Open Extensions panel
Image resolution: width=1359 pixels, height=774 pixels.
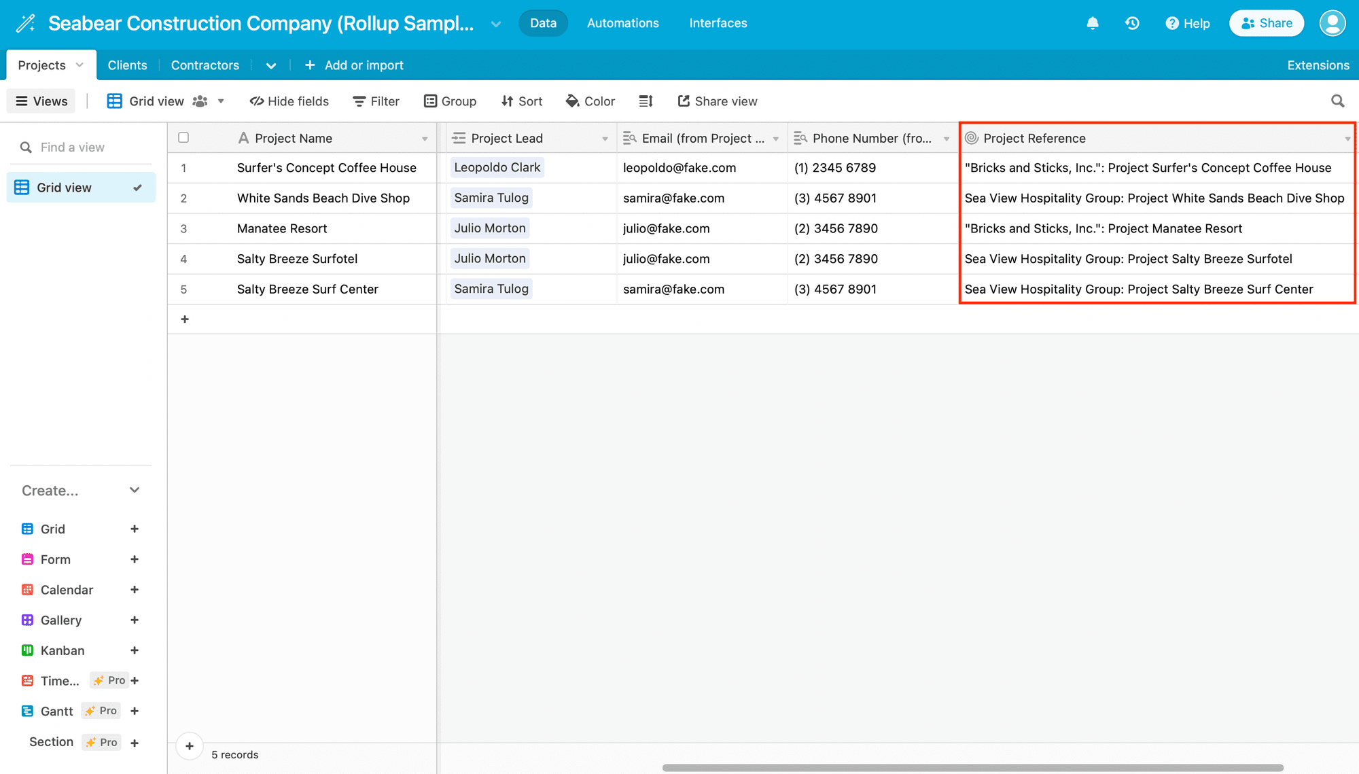click(1318, 65)
